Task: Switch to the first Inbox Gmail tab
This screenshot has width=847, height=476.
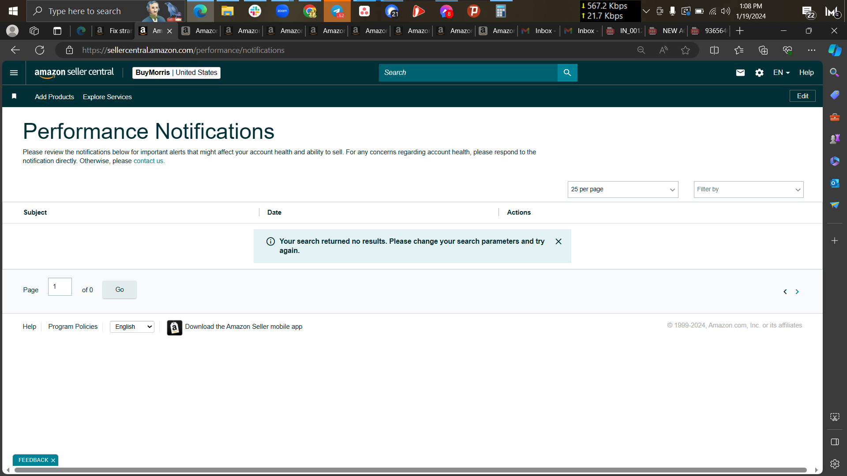Action: pyautogui.click(x=539, y=31)
